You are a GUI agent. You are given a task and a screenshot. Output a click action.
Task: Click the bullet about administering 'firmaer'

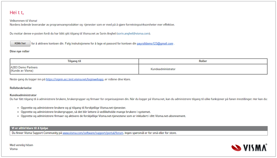point(103,116)
